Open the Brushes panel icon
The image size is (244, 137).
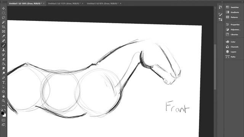pyautogui.click(x=220, y=19)
